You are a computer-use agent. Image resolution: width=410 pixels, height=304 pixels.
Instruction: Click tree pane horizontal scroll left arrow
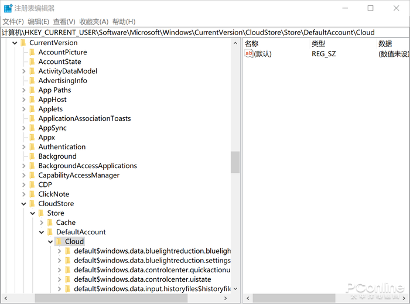5,298
